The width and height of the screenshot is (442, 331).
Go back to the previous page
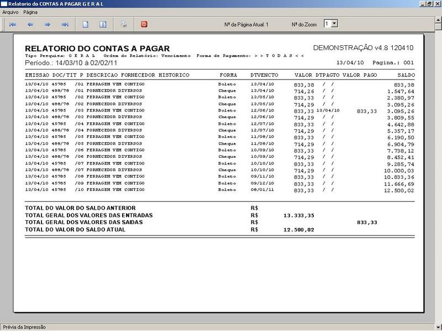point(30,24)
